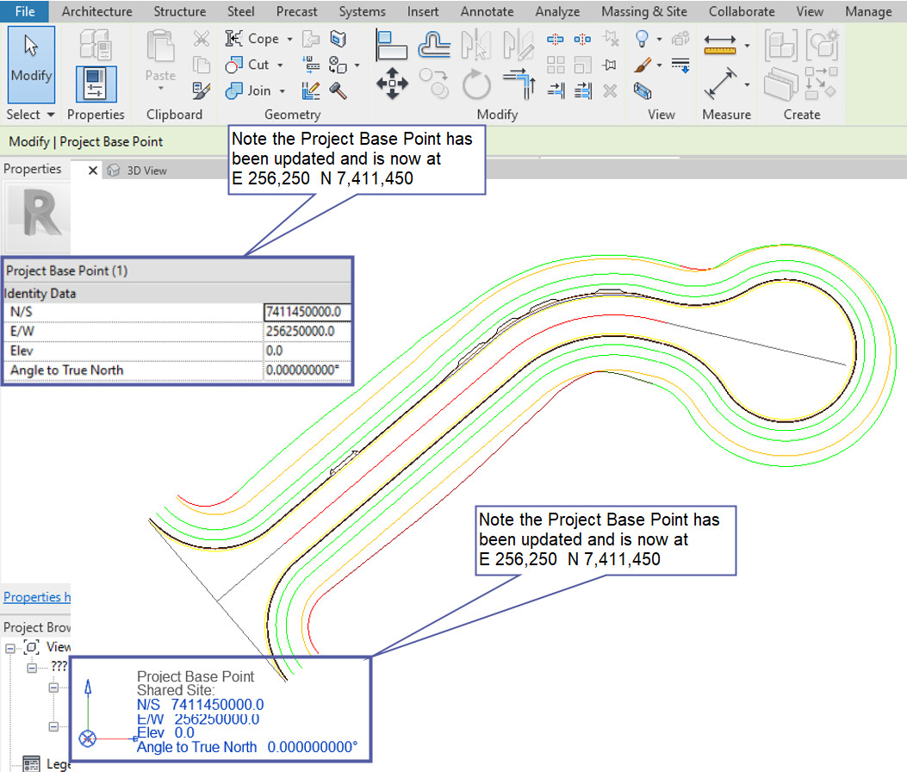Expand the Cope dropdown arrow
907x772 pixels.
coord(289,40)
